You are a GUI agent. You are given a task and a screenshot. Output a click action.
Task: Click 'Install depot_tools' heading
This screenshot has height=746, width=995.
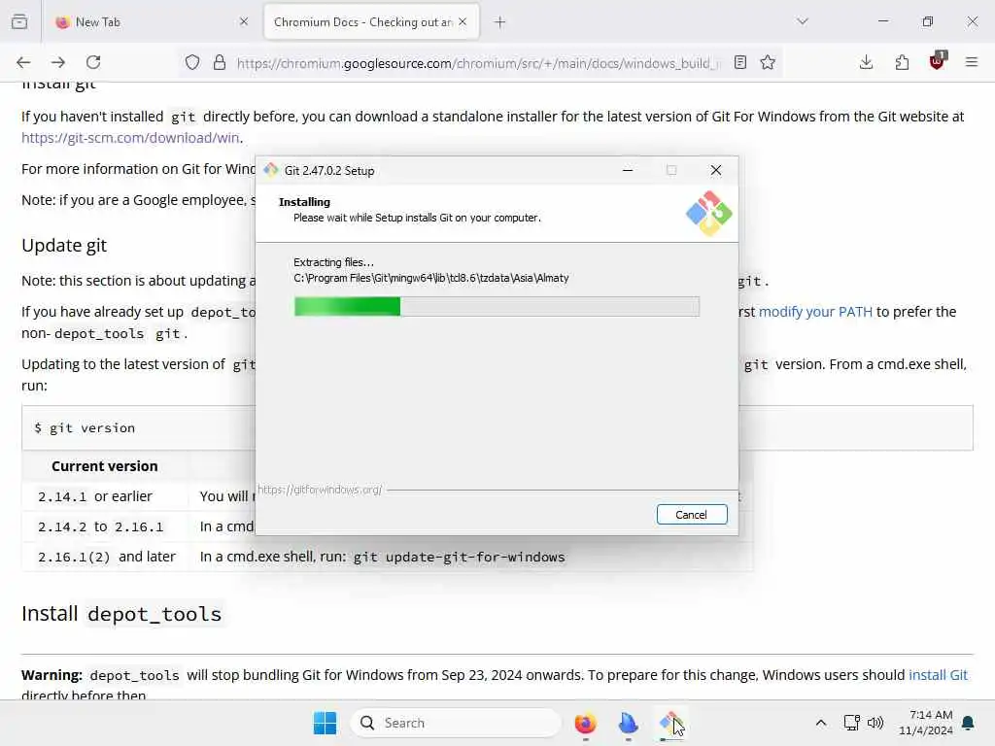pos(121,614)
